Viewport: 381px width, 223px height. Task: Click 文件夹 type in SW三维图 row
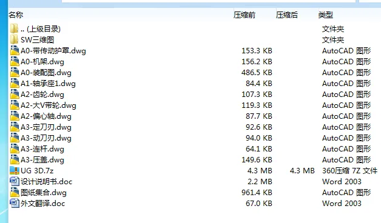pyautogui.click(x=333, y=40)
